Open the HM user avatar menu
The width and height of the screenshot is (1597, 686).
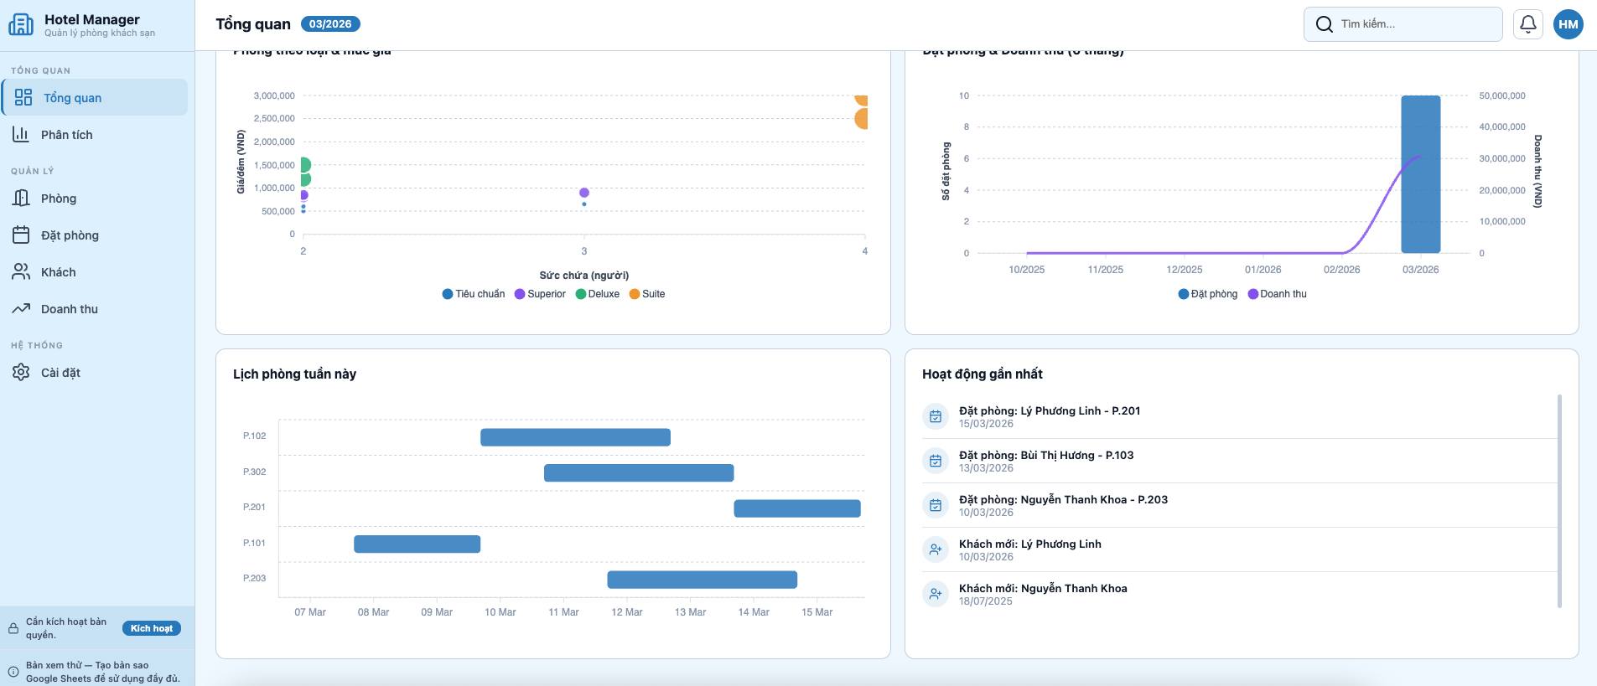1568,24
